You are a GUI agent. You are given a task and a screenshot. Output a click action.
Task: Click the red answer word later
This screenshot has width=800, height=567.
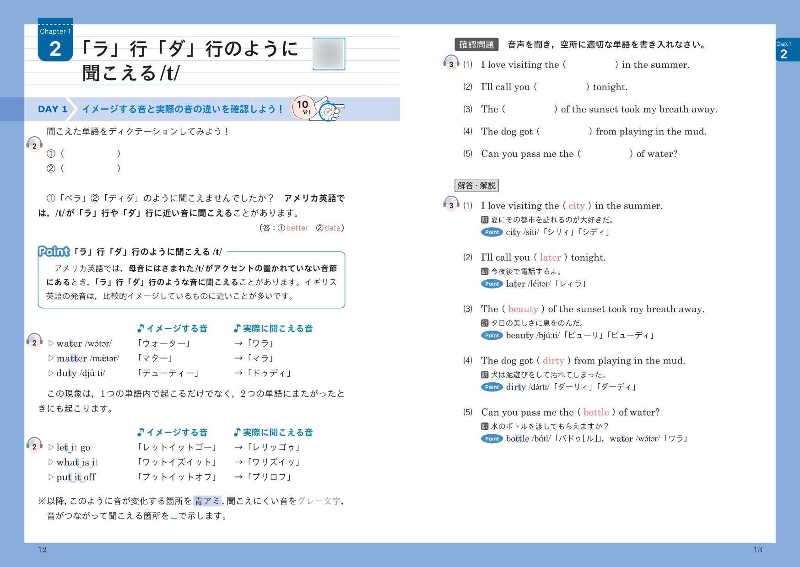click(550, 257)
